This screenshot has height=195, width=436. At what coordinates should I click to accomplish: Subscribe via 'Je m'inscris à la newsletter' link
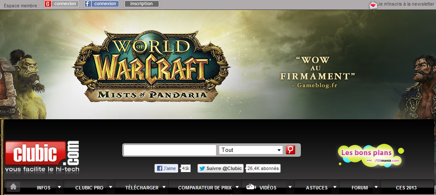[x=406, y=4]
